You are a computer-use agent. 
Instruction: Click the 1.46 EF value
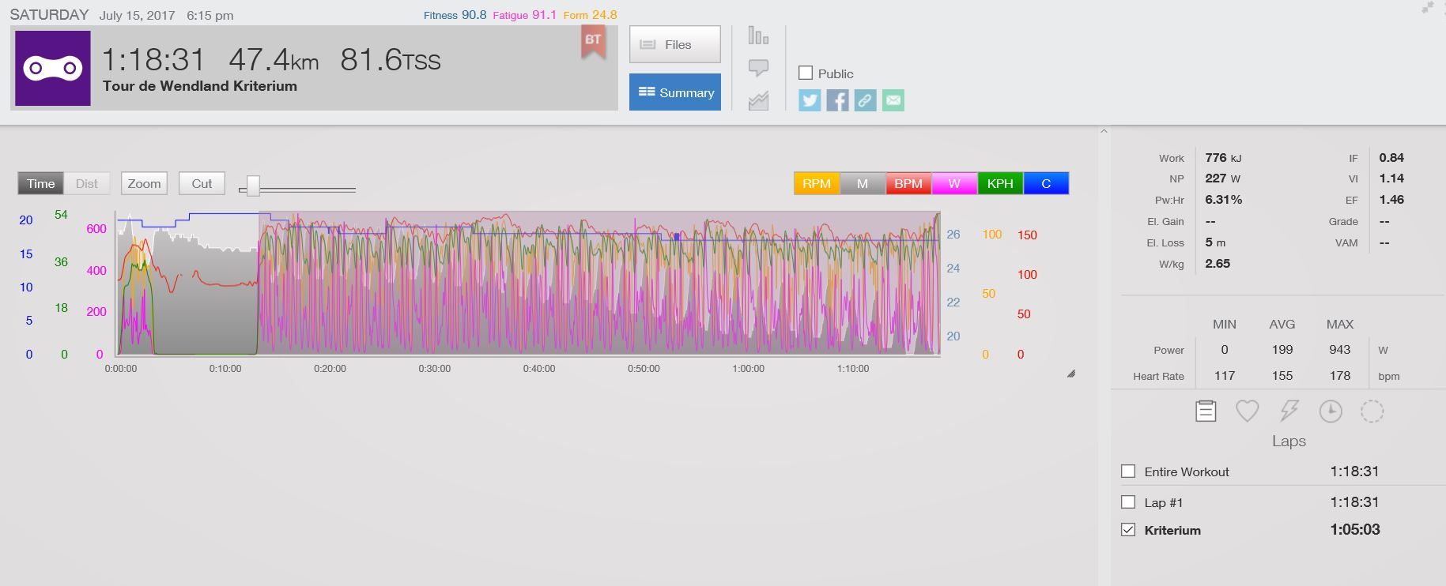tap(1391, 200)
